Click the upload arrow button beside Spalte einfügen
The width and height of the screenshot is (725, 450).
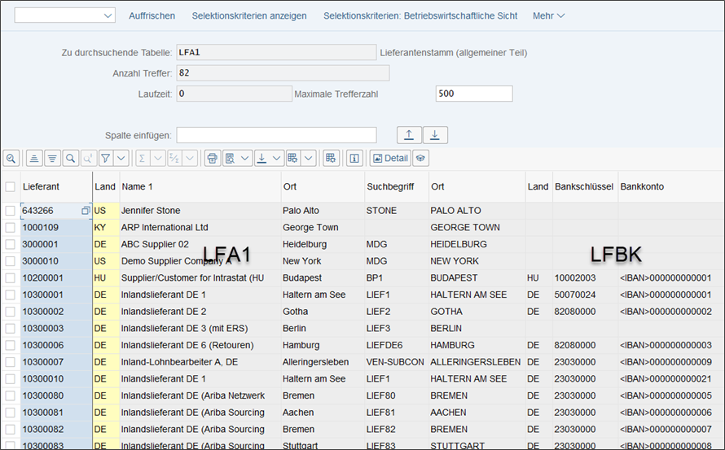pyautogui.click(x=408, y=135)
